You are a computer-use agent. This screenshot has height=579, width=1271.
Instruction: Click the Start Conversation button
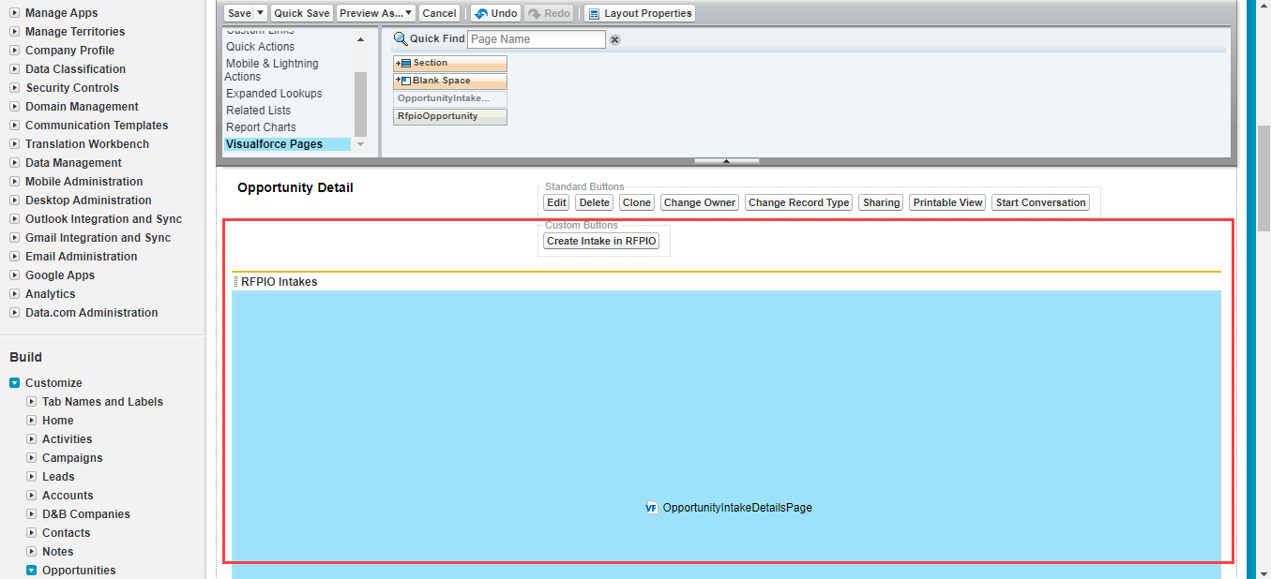click(1040, 202)
